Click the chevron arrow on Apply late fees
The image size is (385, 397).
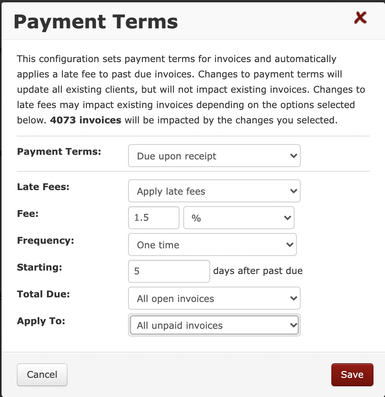coord(294,191)
